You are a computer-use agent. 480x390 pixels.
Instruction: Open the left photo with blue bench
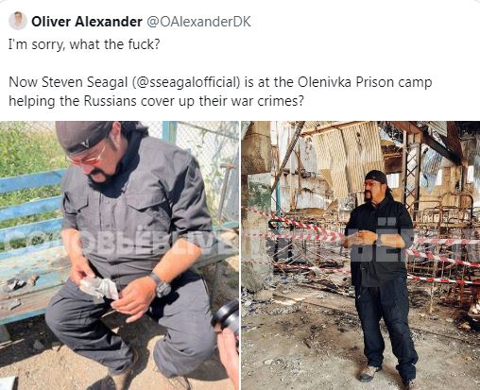[119, 255]
